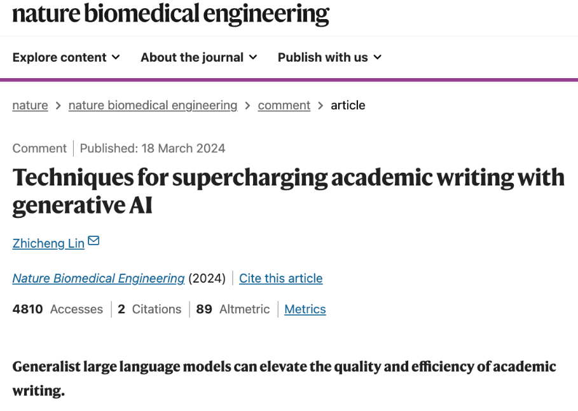The height and width of the screenshot is (411, 578).
Task: Click Cite this article link
Action: (x=281, y=278)
